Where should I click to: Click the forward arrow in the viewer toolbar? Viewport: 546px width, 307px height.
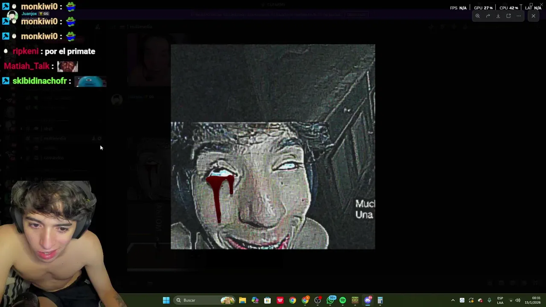(488, 16)
